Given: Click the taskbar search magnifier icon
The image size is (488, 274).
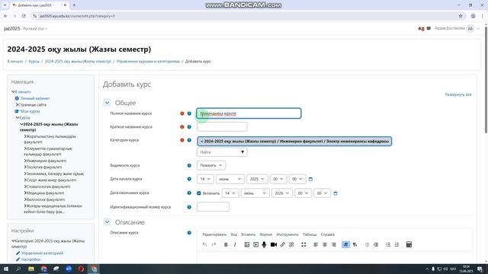Looking at the screenshot, I should coord(18,269).
